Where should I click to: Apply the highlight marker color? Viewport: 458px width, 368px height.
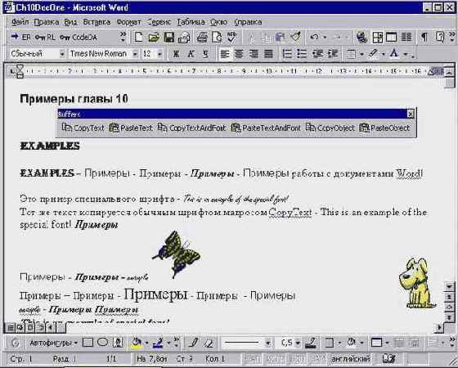coord(373,54)
